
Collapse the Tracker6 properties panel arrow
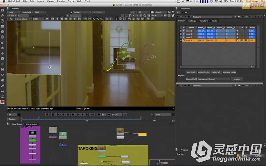(178, 17)
